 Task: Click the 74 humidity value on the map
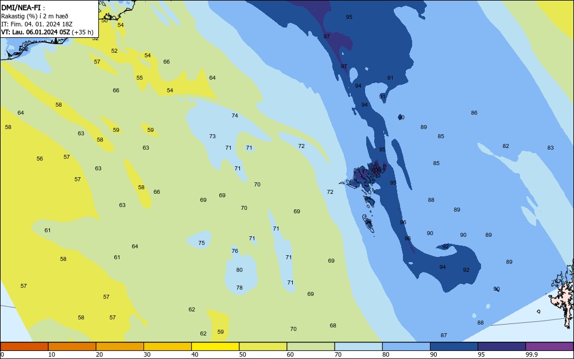235,115
